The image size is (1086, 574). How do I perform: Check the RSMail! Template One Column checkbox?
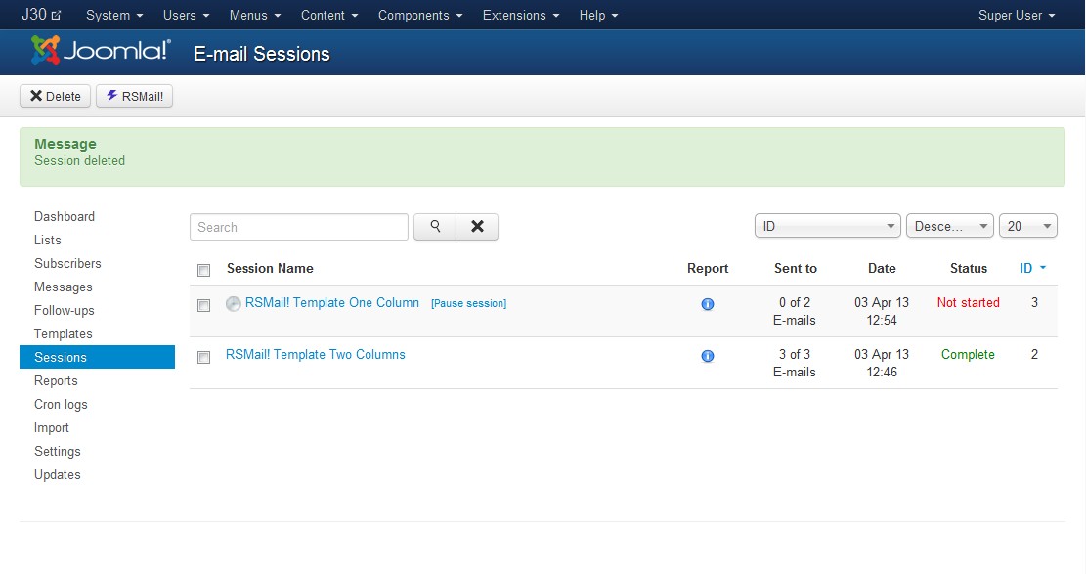click(x=203, y=305)
